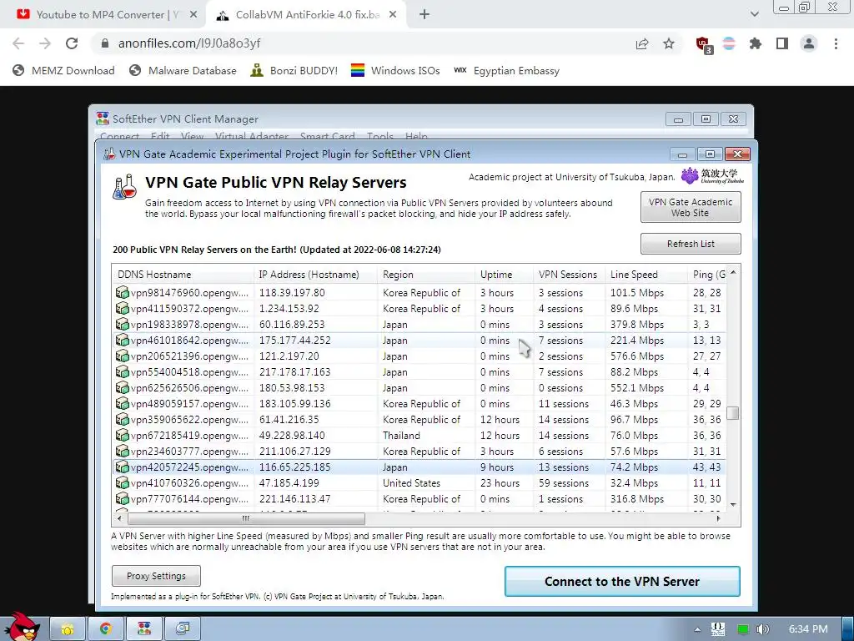Switch to CollabVM AntiForkie 4.0 tab
The width and height of the screenshot is (854, 641).
click(305, 15)
